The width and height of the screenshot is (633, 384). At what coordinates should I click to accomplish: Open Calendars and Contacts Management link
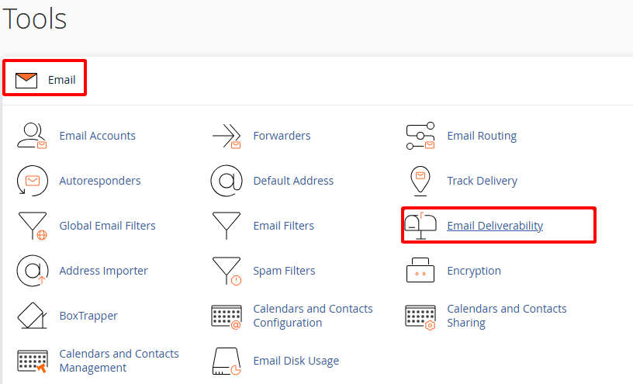click(119, 361)
